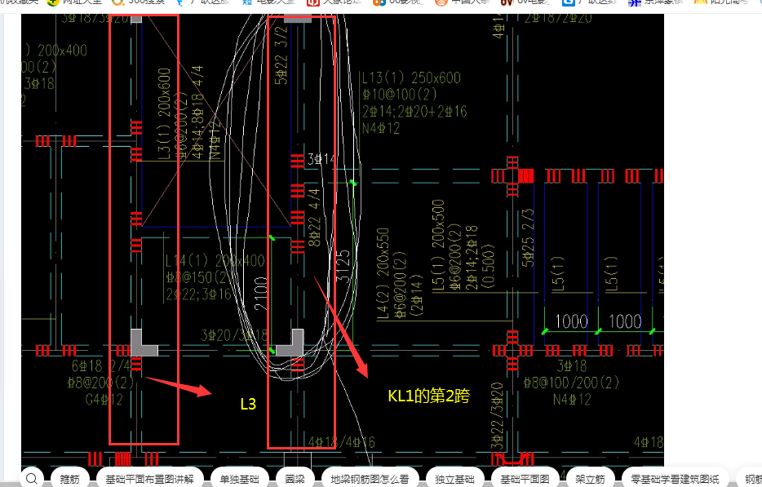Click the L14(1) 200x400 beam label
This screenshot has height=487, width=762.
click(215, 261)
